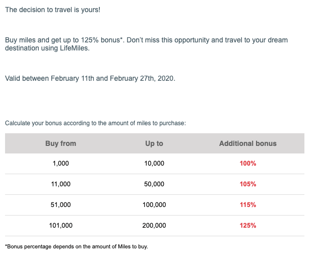Click the 'Buy from' column header
The width and height of the screenshot is (316, 262).
tap(60, 143)
